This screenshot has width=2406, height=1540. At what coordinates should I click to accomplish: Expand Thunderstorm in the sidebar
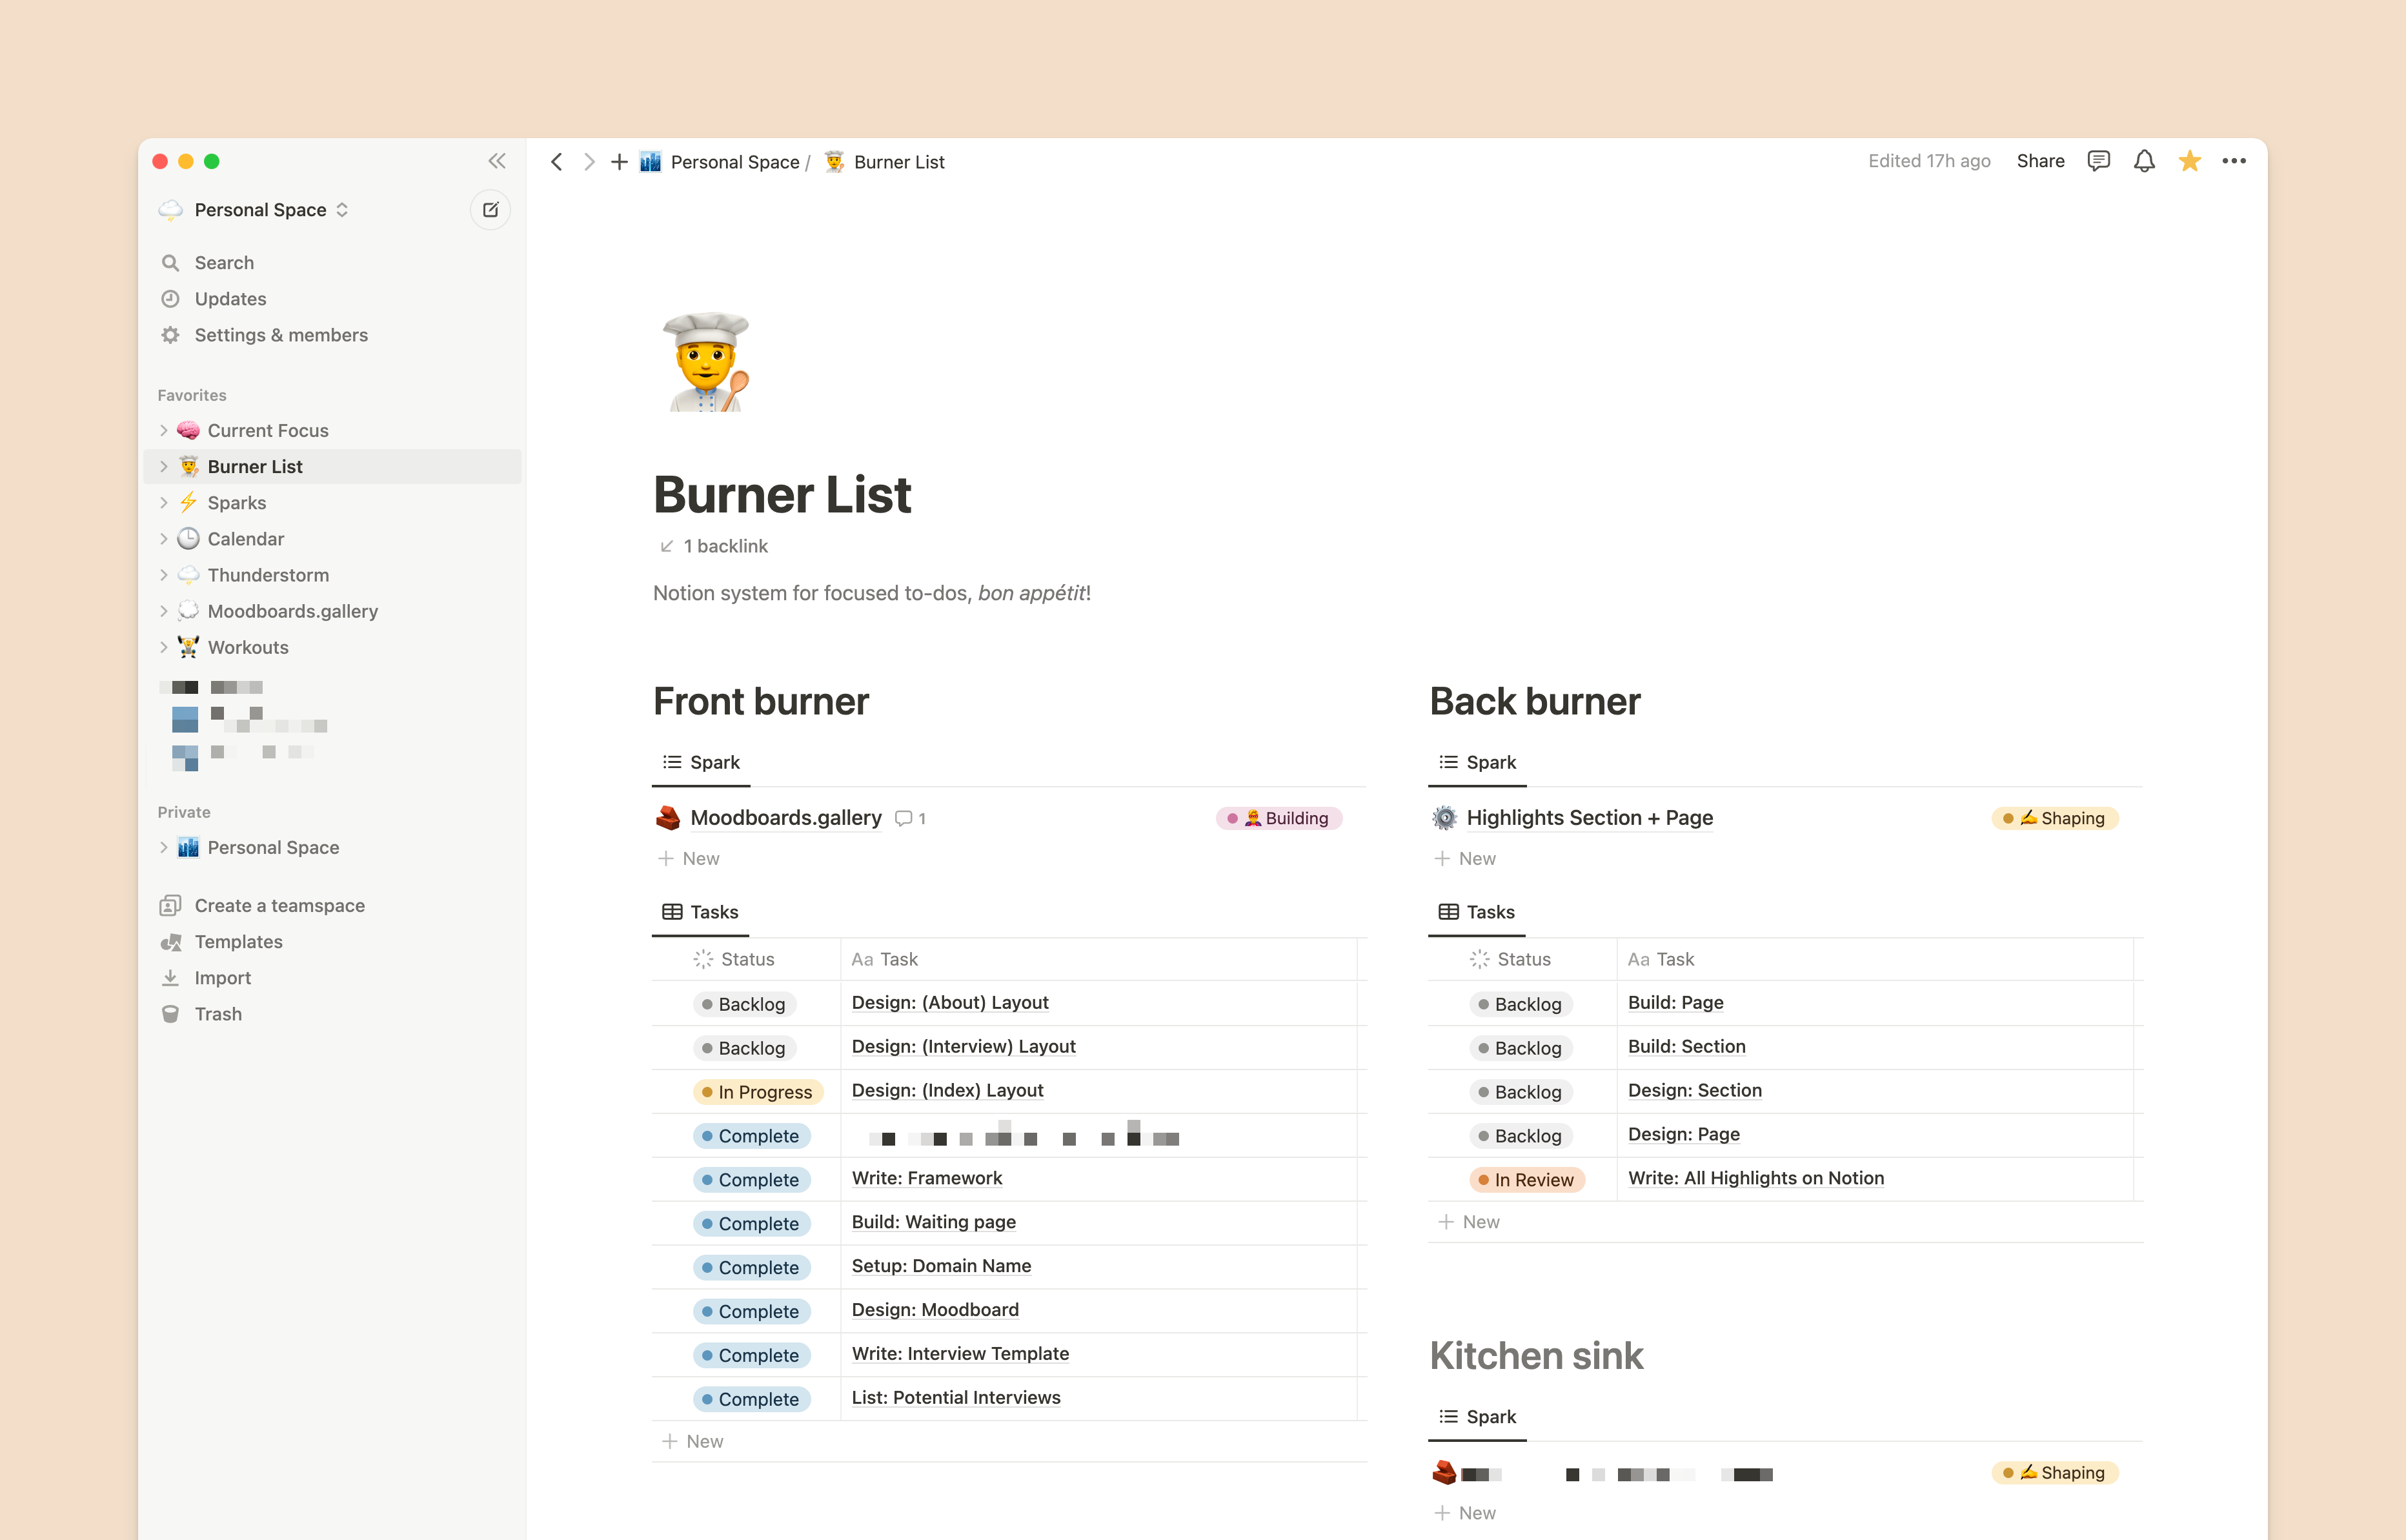coord(164,575)
